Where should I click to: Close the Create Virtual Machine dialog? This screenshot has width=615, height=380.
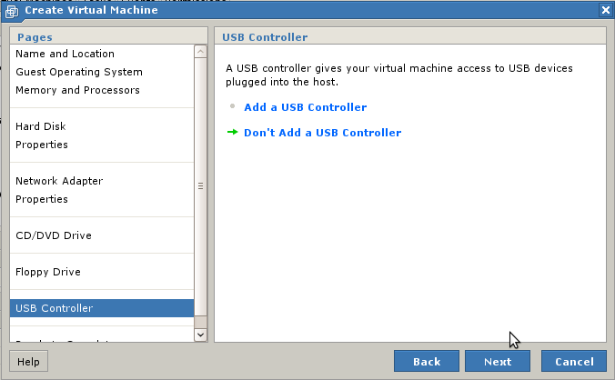coord(606,10)
